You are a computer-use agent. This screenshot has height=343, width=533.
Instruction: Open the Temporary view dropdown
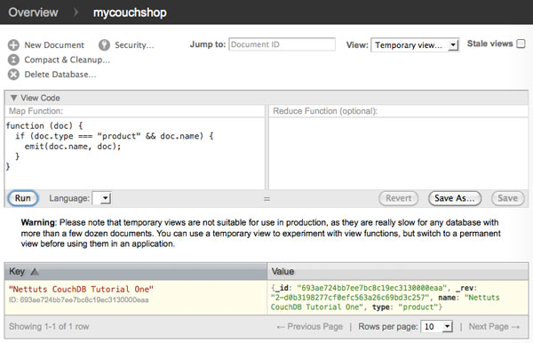pyautogui.click(x=415, y=45)
